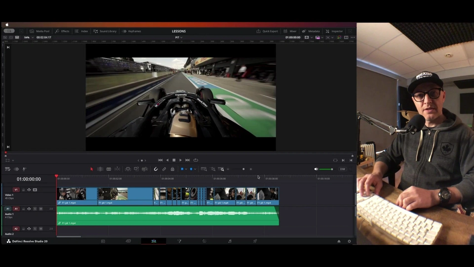
Task: Click the Full Extent Zoom icon
Action: pyautogui.click(x=204, y=169)
